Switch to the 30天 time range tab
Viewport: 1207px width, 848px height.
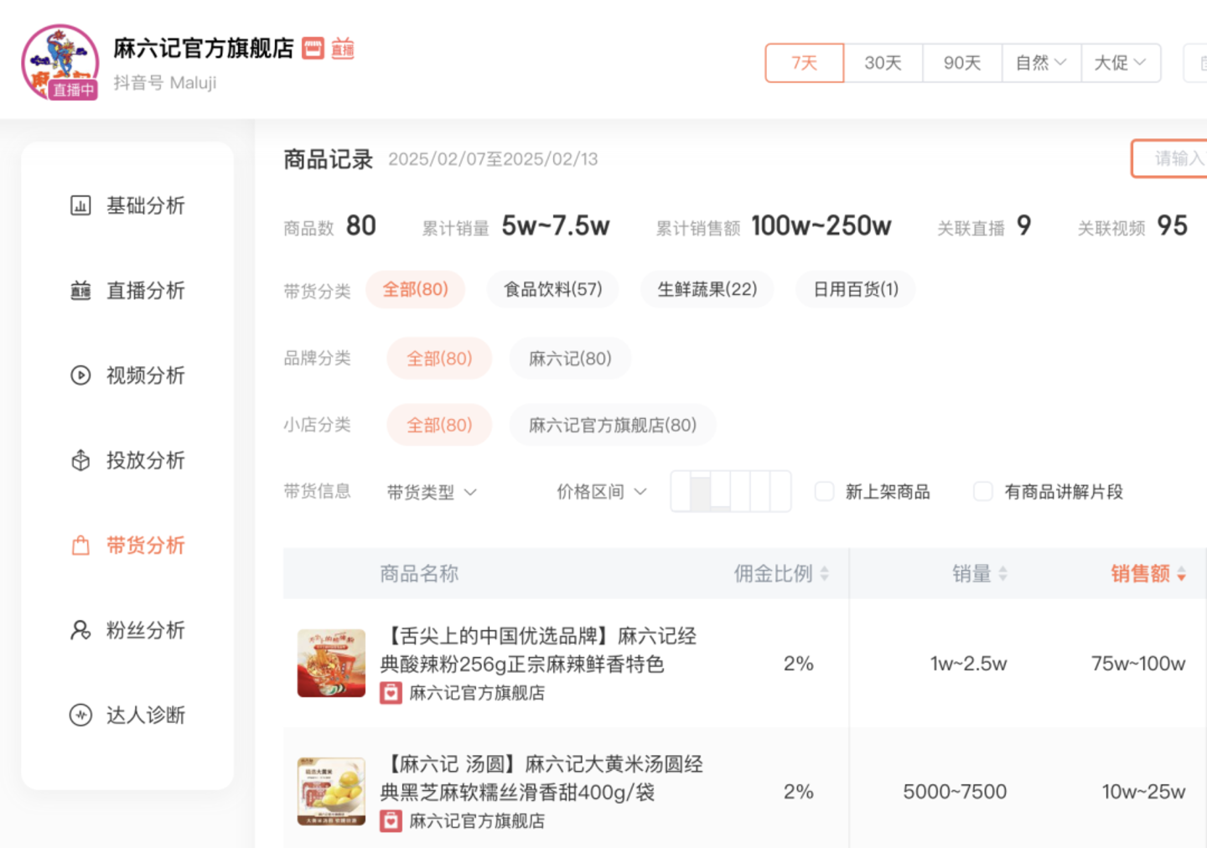tap(883, 63)
